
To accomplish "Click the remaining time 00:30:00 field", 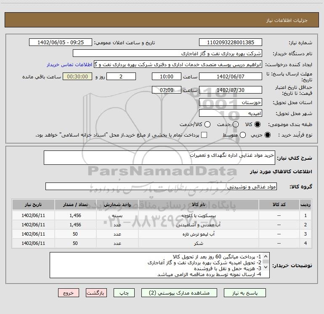I will 77,76.
